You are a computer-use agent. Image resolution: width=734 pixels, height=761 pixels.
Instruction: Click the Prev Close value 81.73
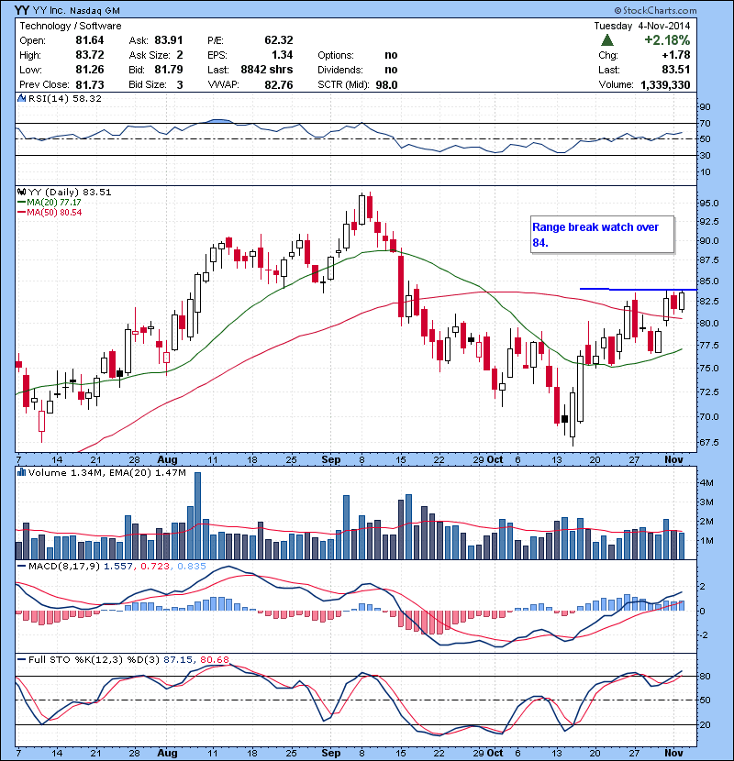pos(90,84)
